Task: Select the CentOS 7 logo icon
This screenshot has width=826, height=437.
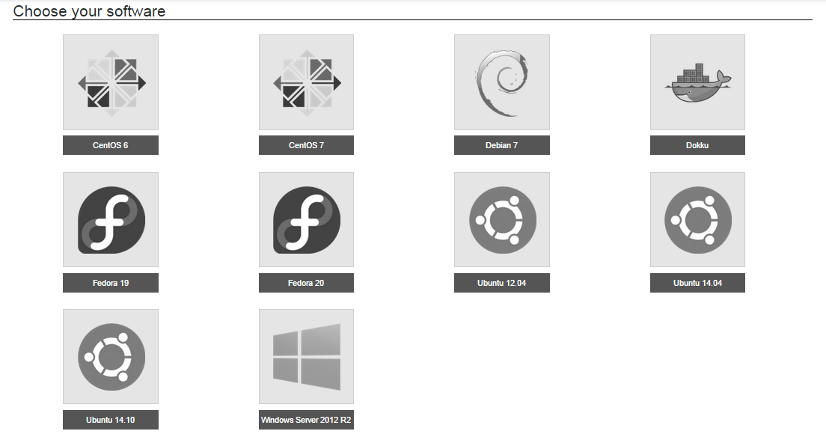Action: [306, 82]
